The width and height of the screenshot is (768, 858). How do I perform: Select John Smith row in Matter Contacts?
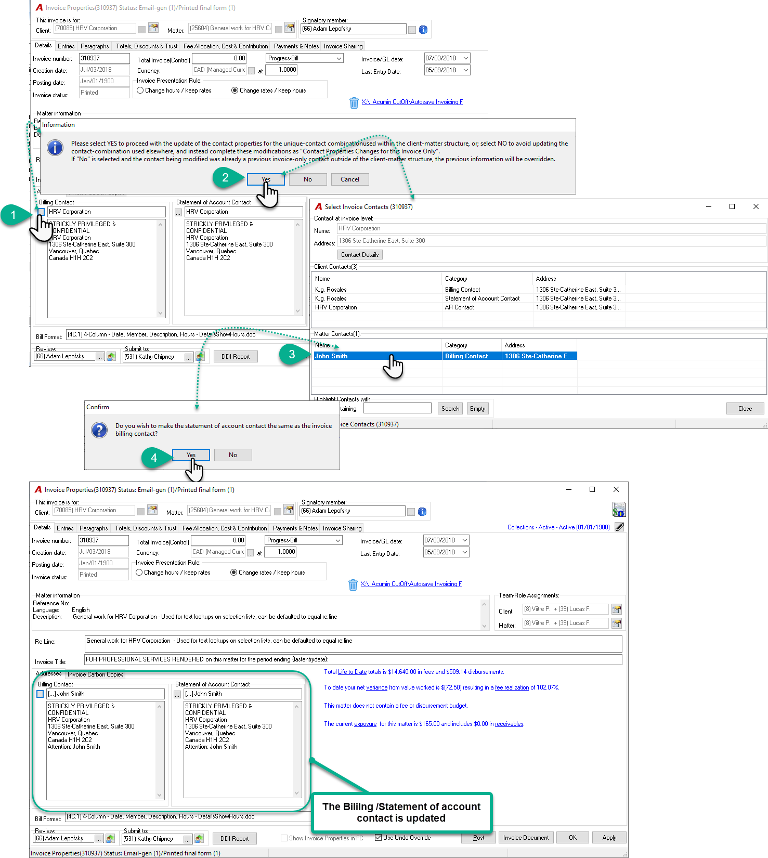(x=445, y=356)
